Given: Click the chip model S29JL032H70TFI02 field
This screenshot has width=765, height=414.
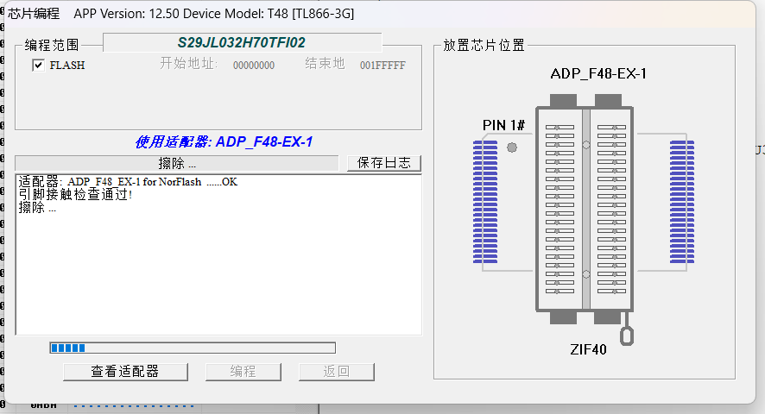Looking at the screenshot, I should tap(242, 42).
